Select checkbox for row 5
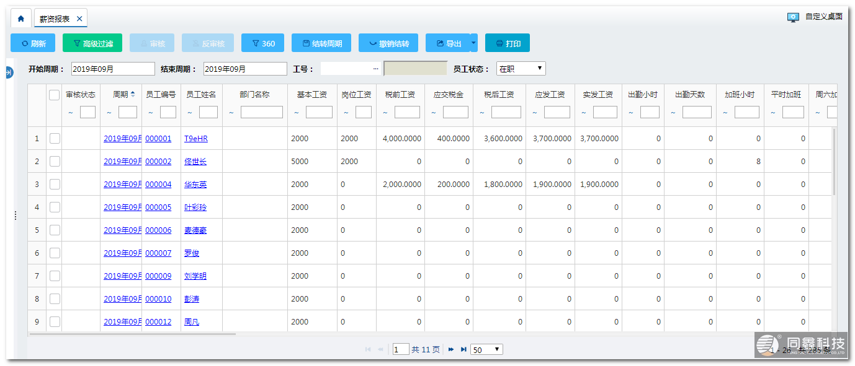855x366 pixels. point(55,230)
